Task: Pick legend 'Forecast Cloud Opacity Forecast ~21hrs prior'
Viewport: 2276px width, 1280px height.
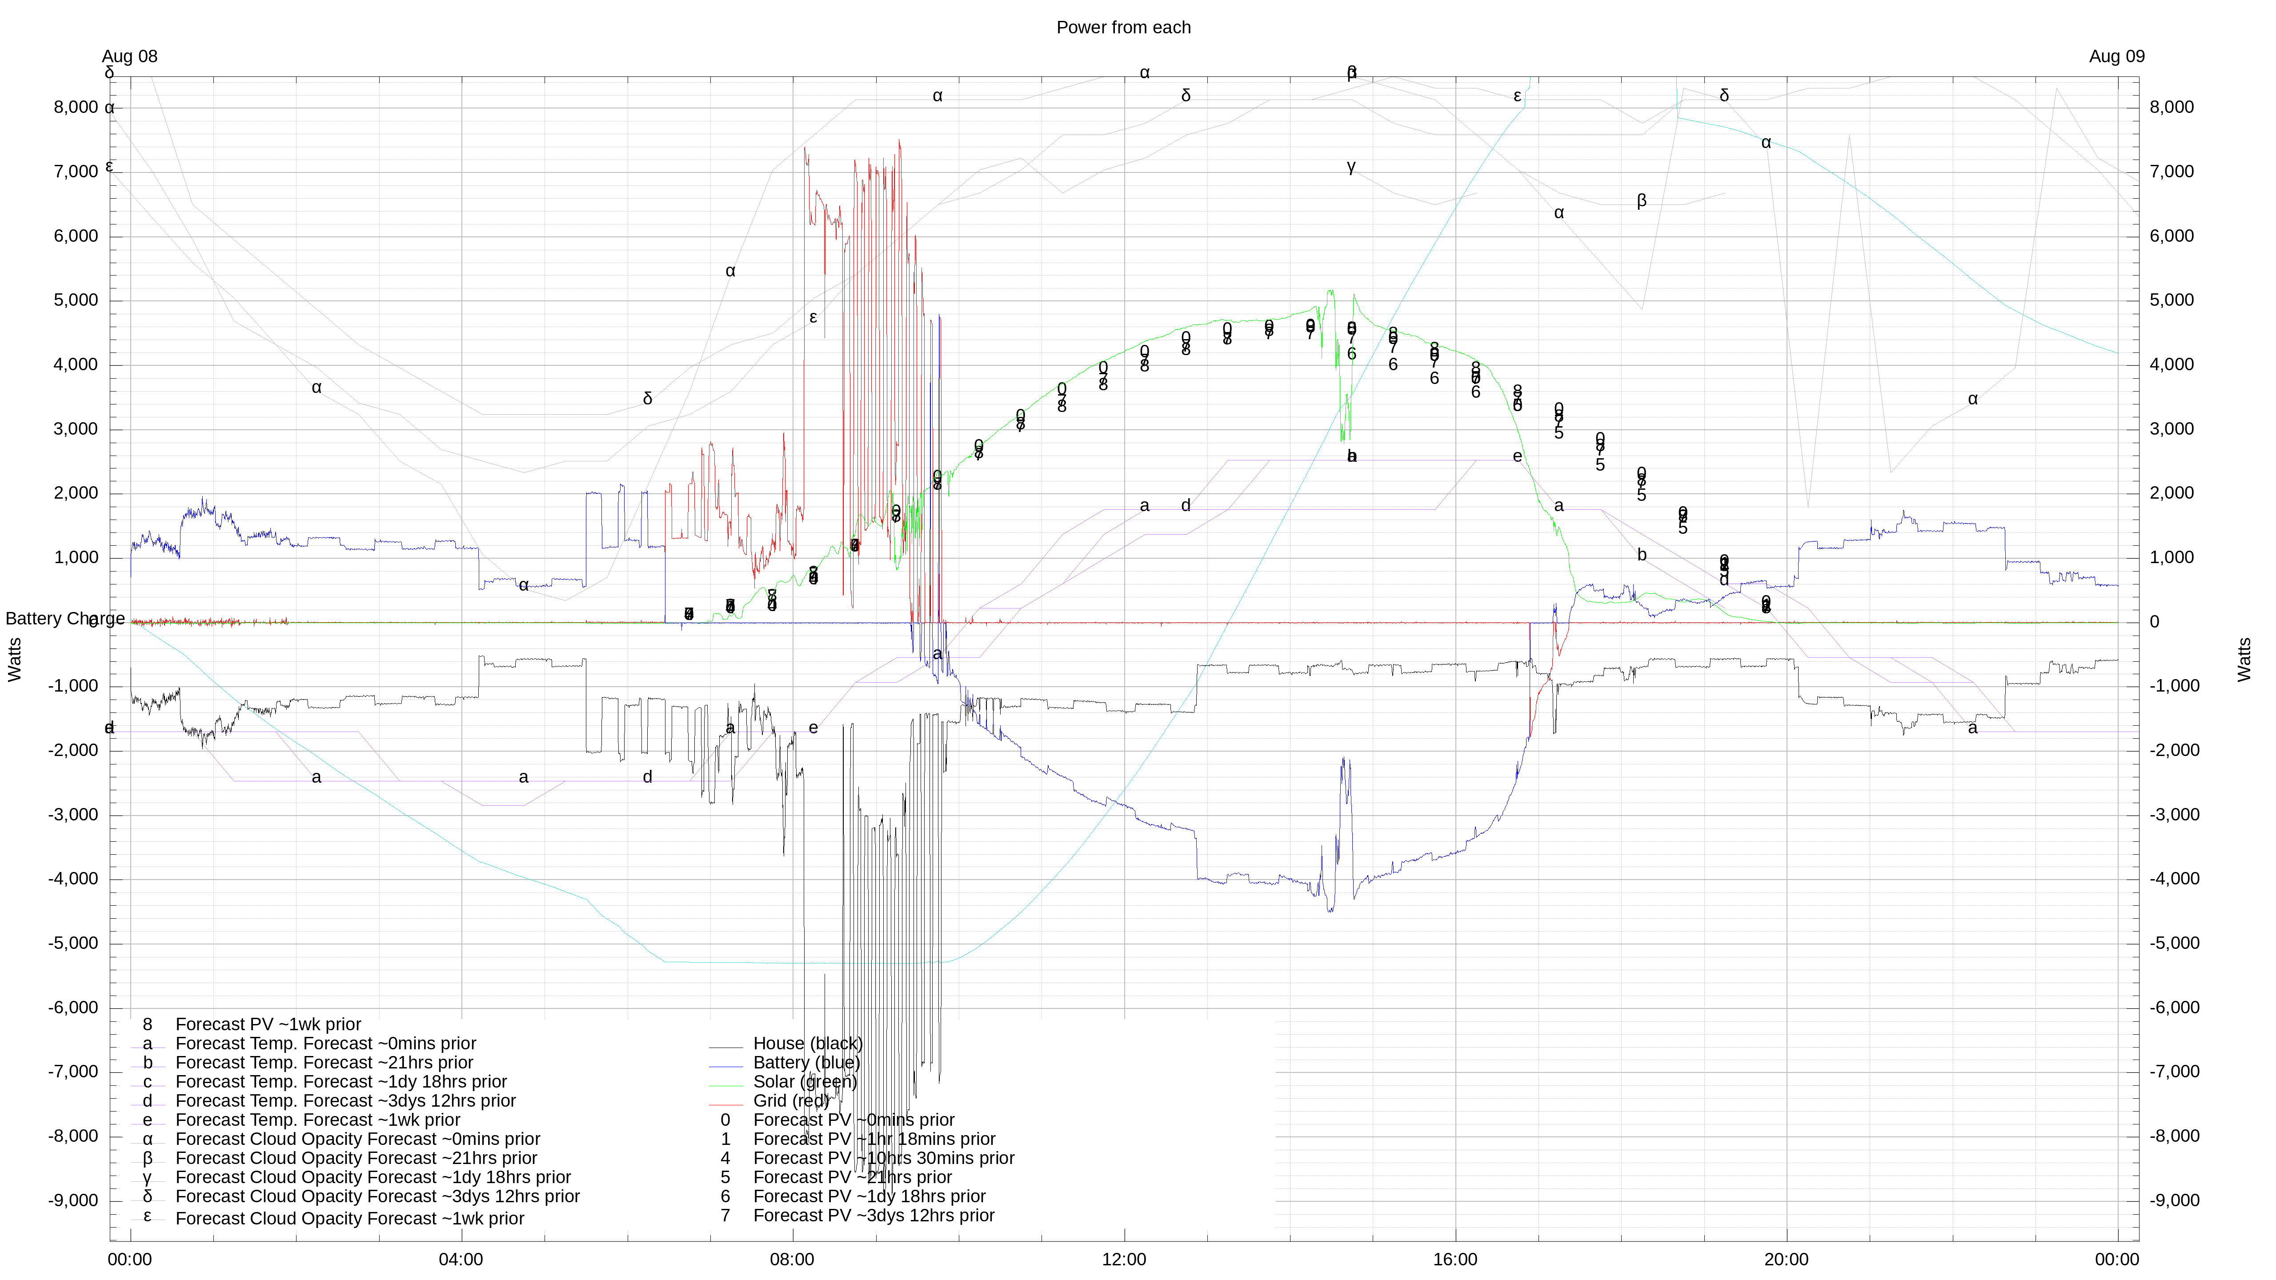Action: (356, 1158)
